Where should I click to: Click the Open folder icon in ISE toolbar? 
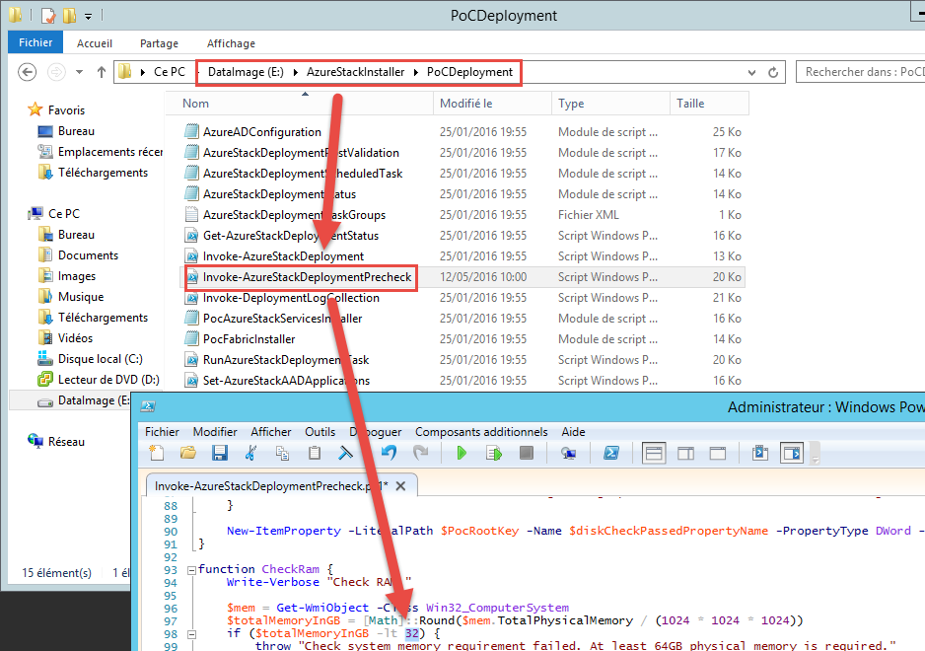pos(188,454)
